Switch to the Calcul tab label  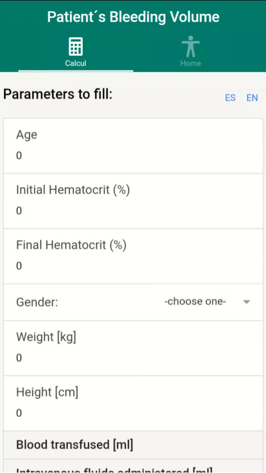[76, 63]
